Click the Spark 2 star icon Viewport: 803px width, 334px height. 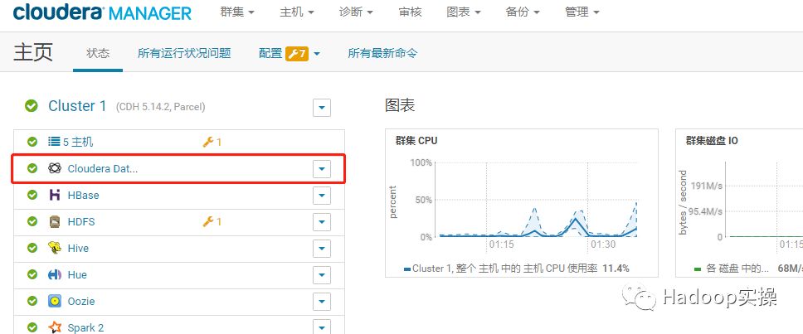55,327
